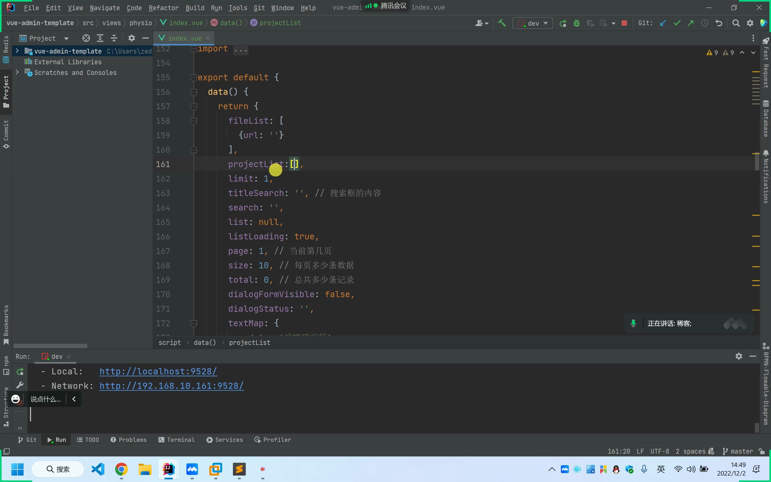Expand the vue-admin-template project node
Screen dimensions: 771x482
17,51
